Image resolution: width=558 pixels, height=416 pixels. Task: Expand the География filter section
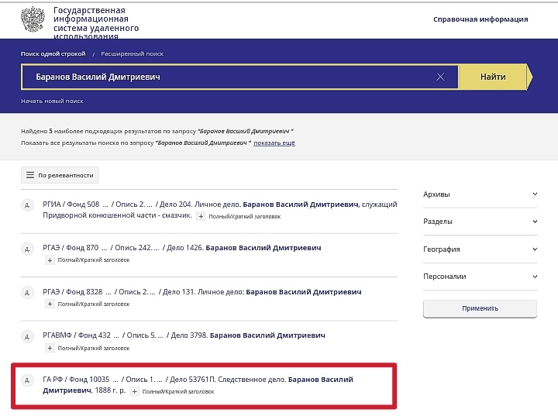[480, 249]
